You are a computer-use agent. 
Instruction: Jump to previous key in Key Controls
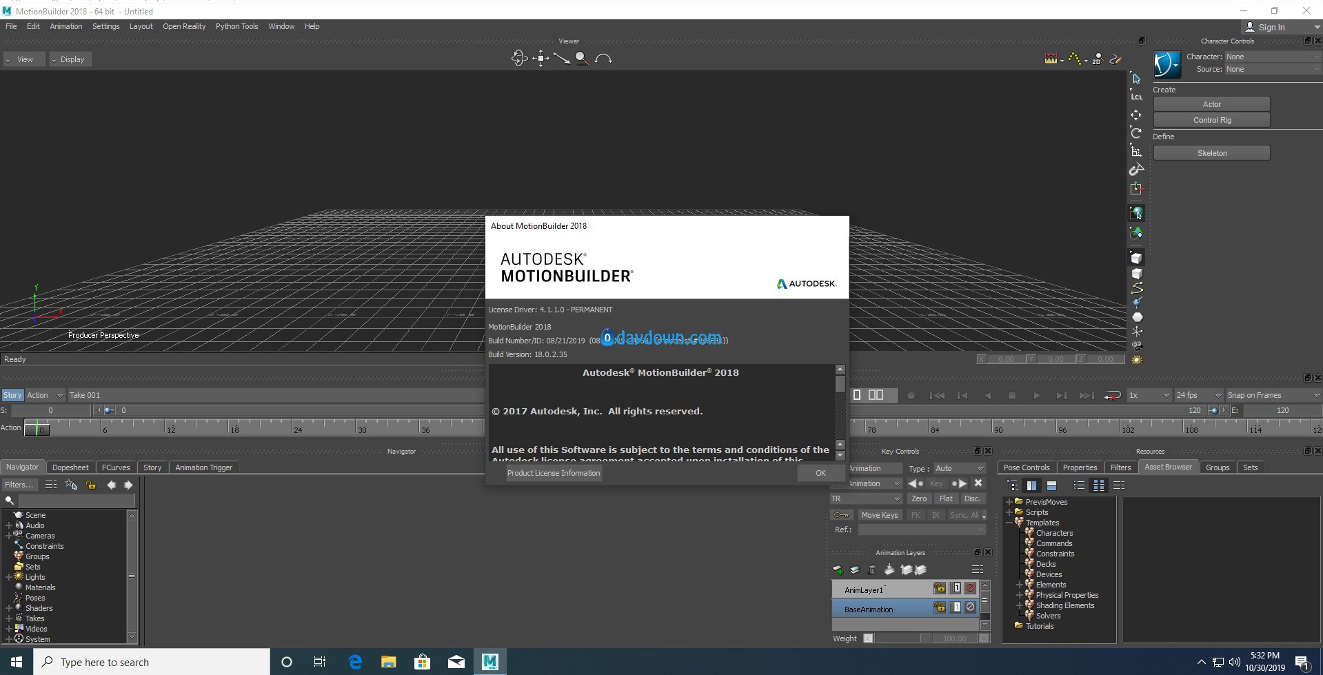916,483
